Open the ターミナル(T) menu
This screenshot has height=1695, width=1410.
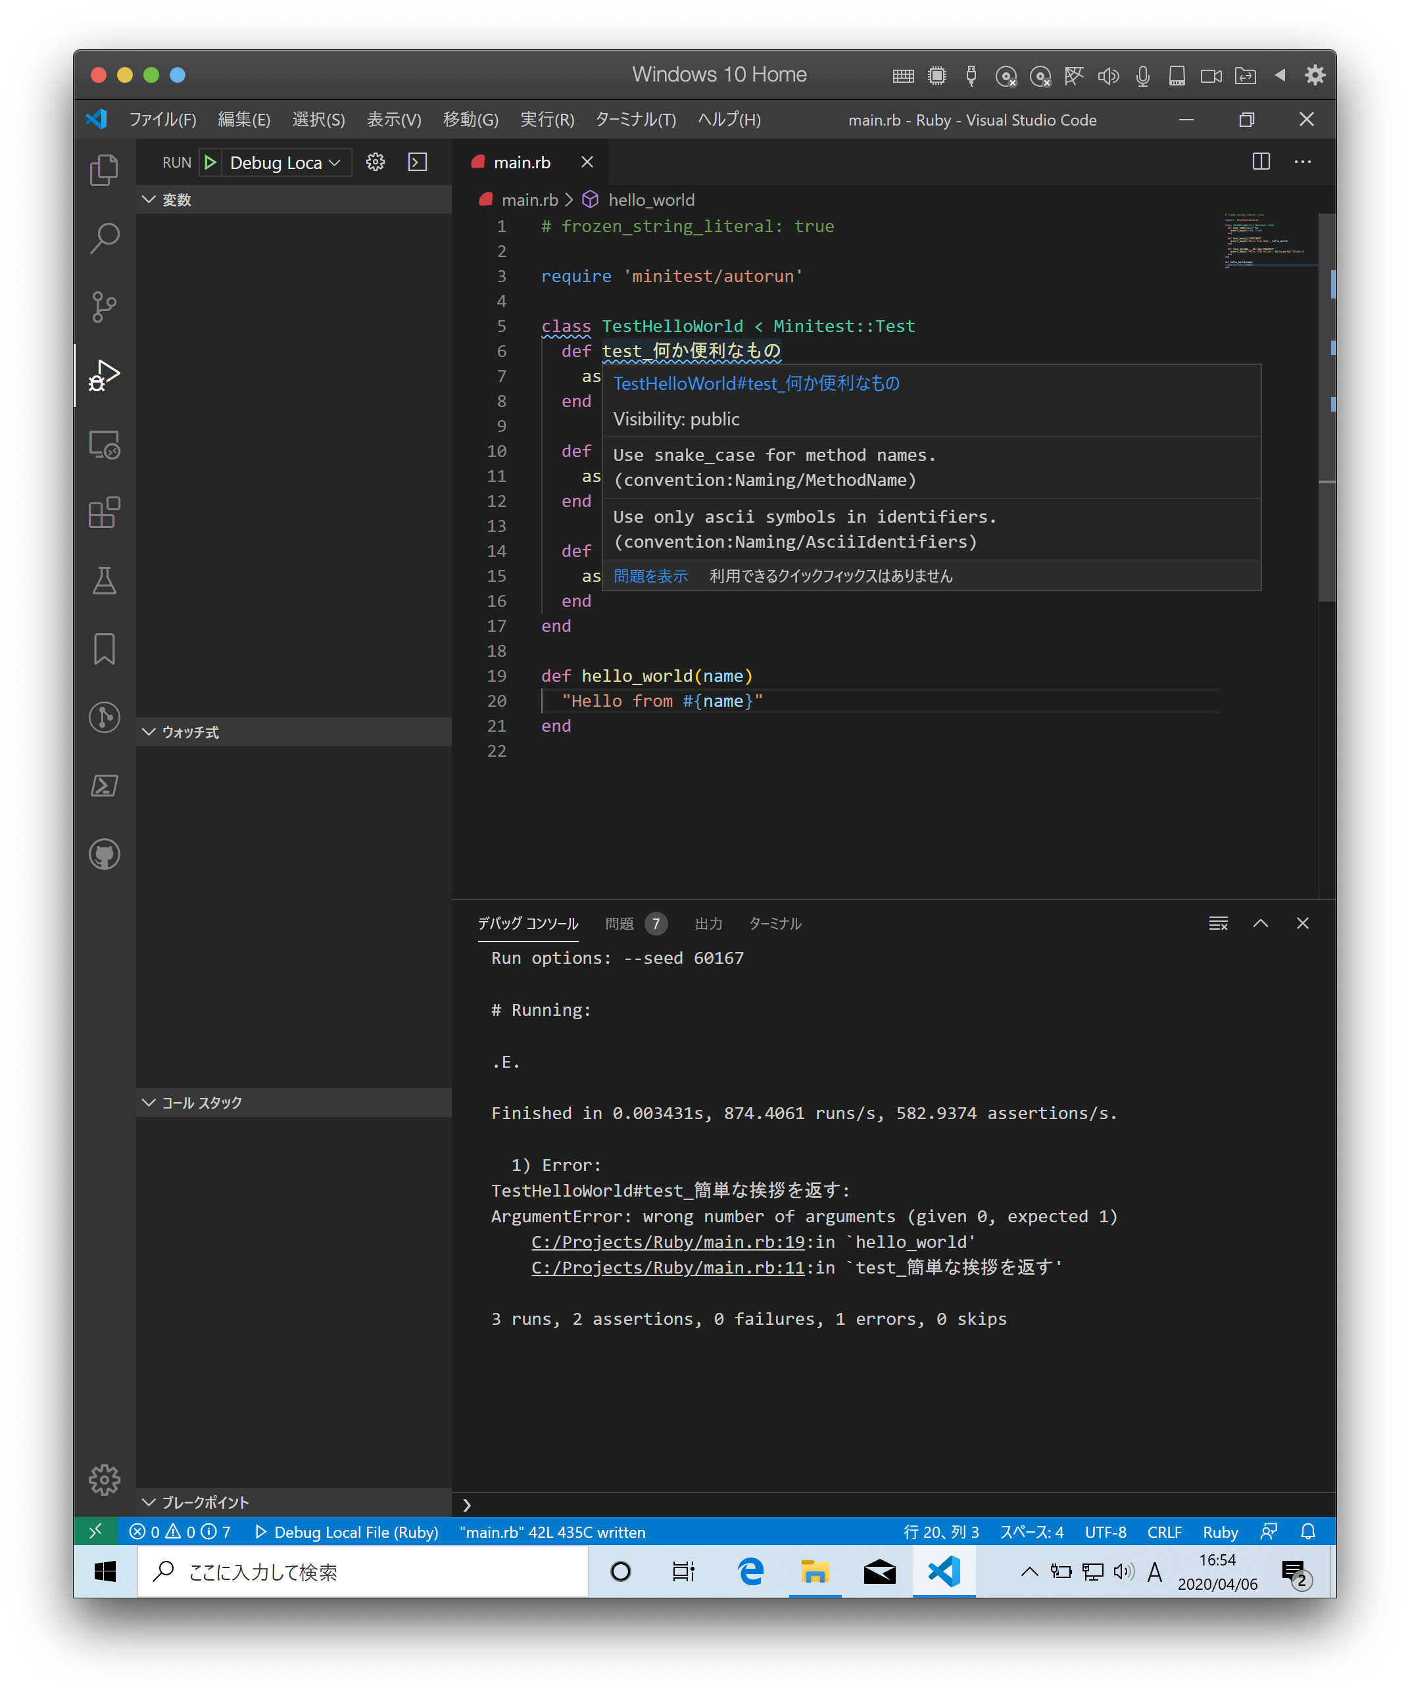click(x=635, y=120)
